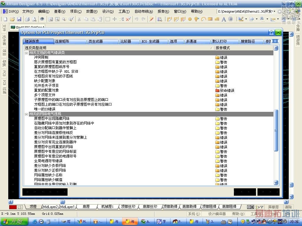Screen dimensions: 302x226
Task: Click the Place String letter A icon
Action: tap(224, 19)
